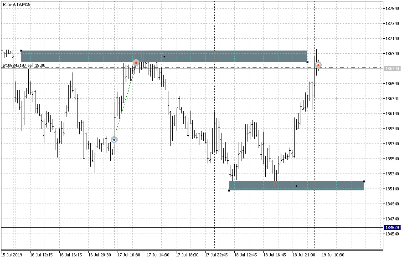Screen dimensions: 407x260
Task: Click the RTS-9.19,M15 chart title
Action: tap(17, 4)
